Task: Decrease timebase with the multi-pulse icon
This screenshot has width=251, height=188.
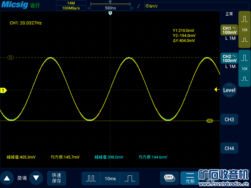Action: coord(91,178)
